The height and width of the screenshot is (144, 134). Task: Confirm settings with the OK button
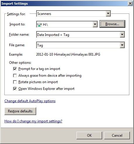[x=89, y=136]
